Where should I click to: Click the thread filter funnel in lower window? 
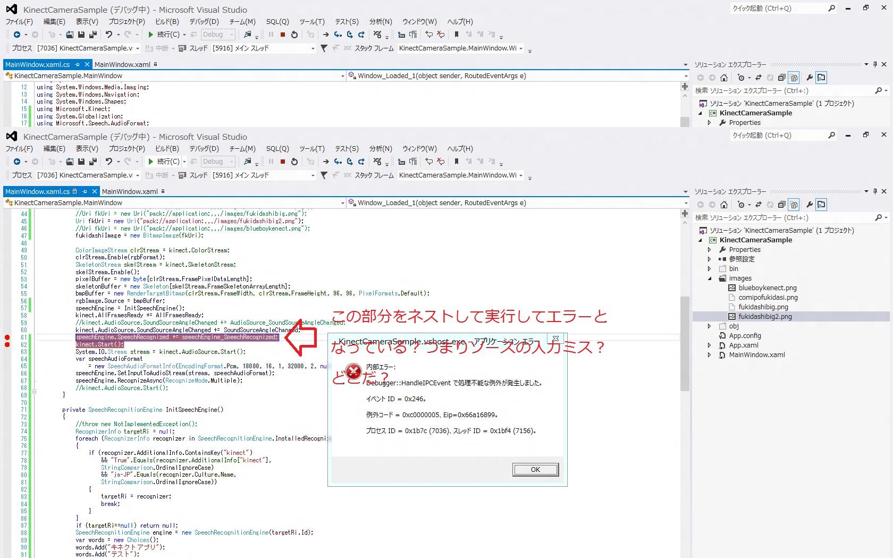pos(324,175)
